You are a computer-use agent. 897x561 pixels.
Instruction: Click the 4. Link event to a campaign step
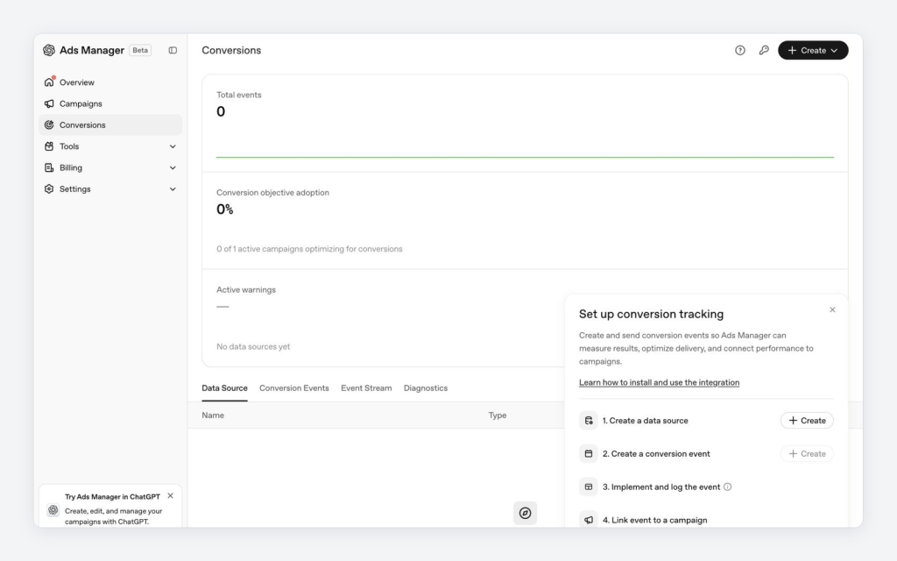tap(654, 520)
